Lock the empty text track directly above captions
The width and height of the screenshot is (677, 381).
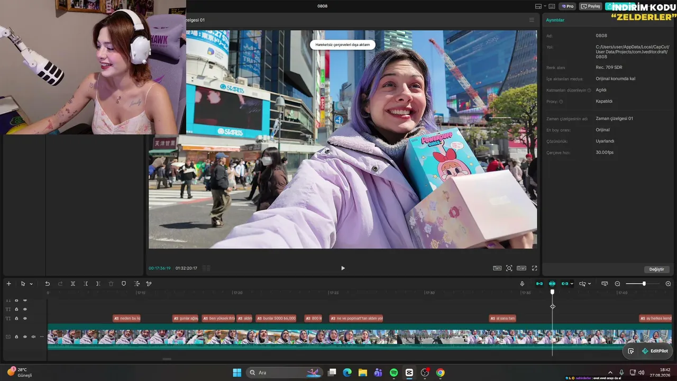[x=16, y=309]
